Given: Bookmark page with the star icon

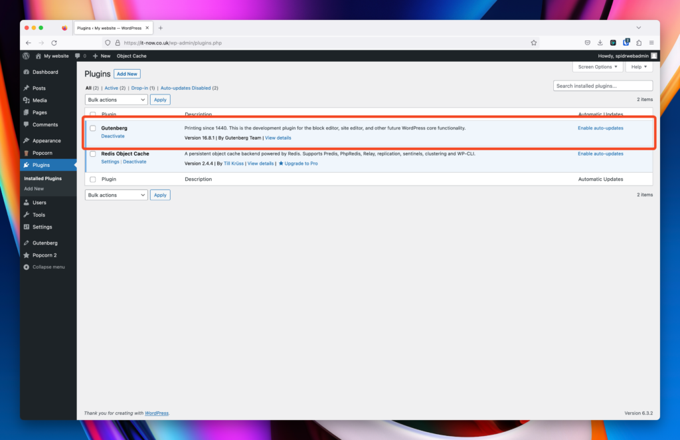Looking at the screenshot, I should coord(534,43).
